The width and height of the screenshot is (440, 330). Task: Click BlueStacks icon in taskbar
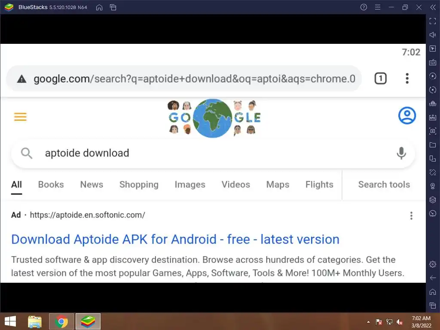88,321
